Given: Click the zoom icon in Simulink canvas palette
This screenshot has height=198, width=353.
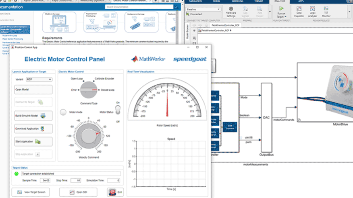Looking at the screenshot, I should coord(194,38).
